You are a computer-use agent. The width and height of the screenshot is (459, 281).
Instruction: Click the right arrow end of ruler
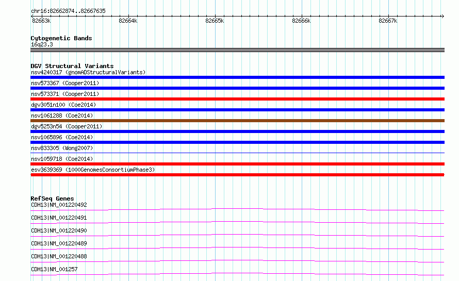(x=442, y=16)
